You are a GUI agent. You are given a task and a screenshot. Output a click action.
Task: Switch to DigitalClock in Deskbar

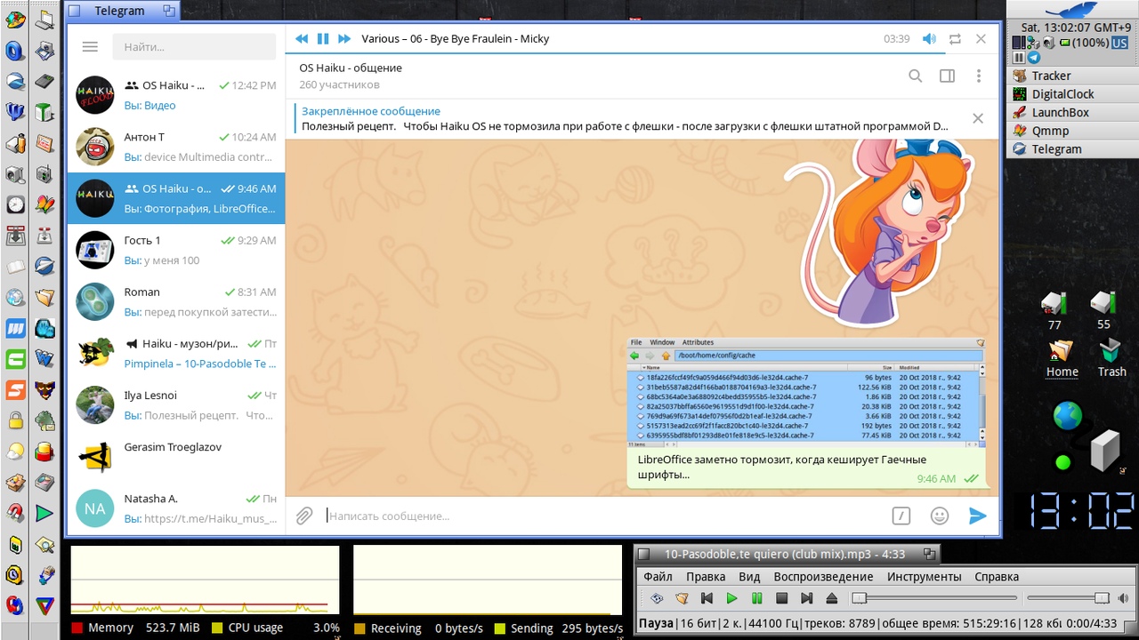(x=1072, y=94)
